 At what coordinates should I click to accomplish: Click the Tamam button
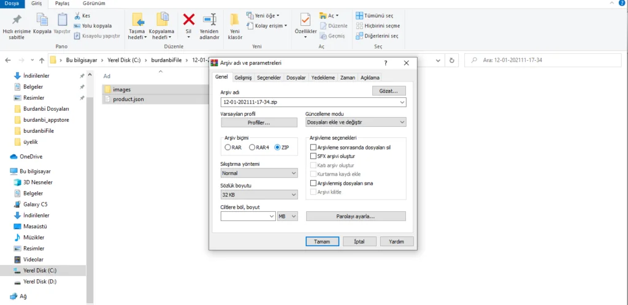(322, 241)
